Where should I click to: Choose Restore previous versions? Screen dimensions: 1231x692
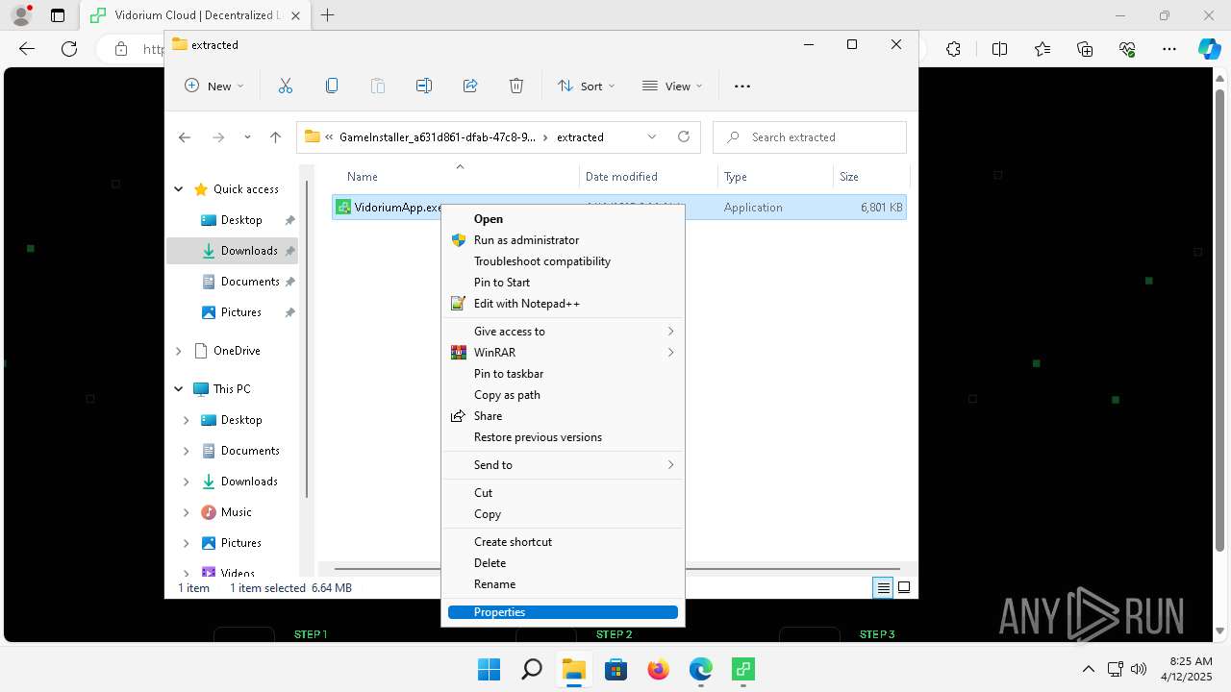click(x=563, y=437)
